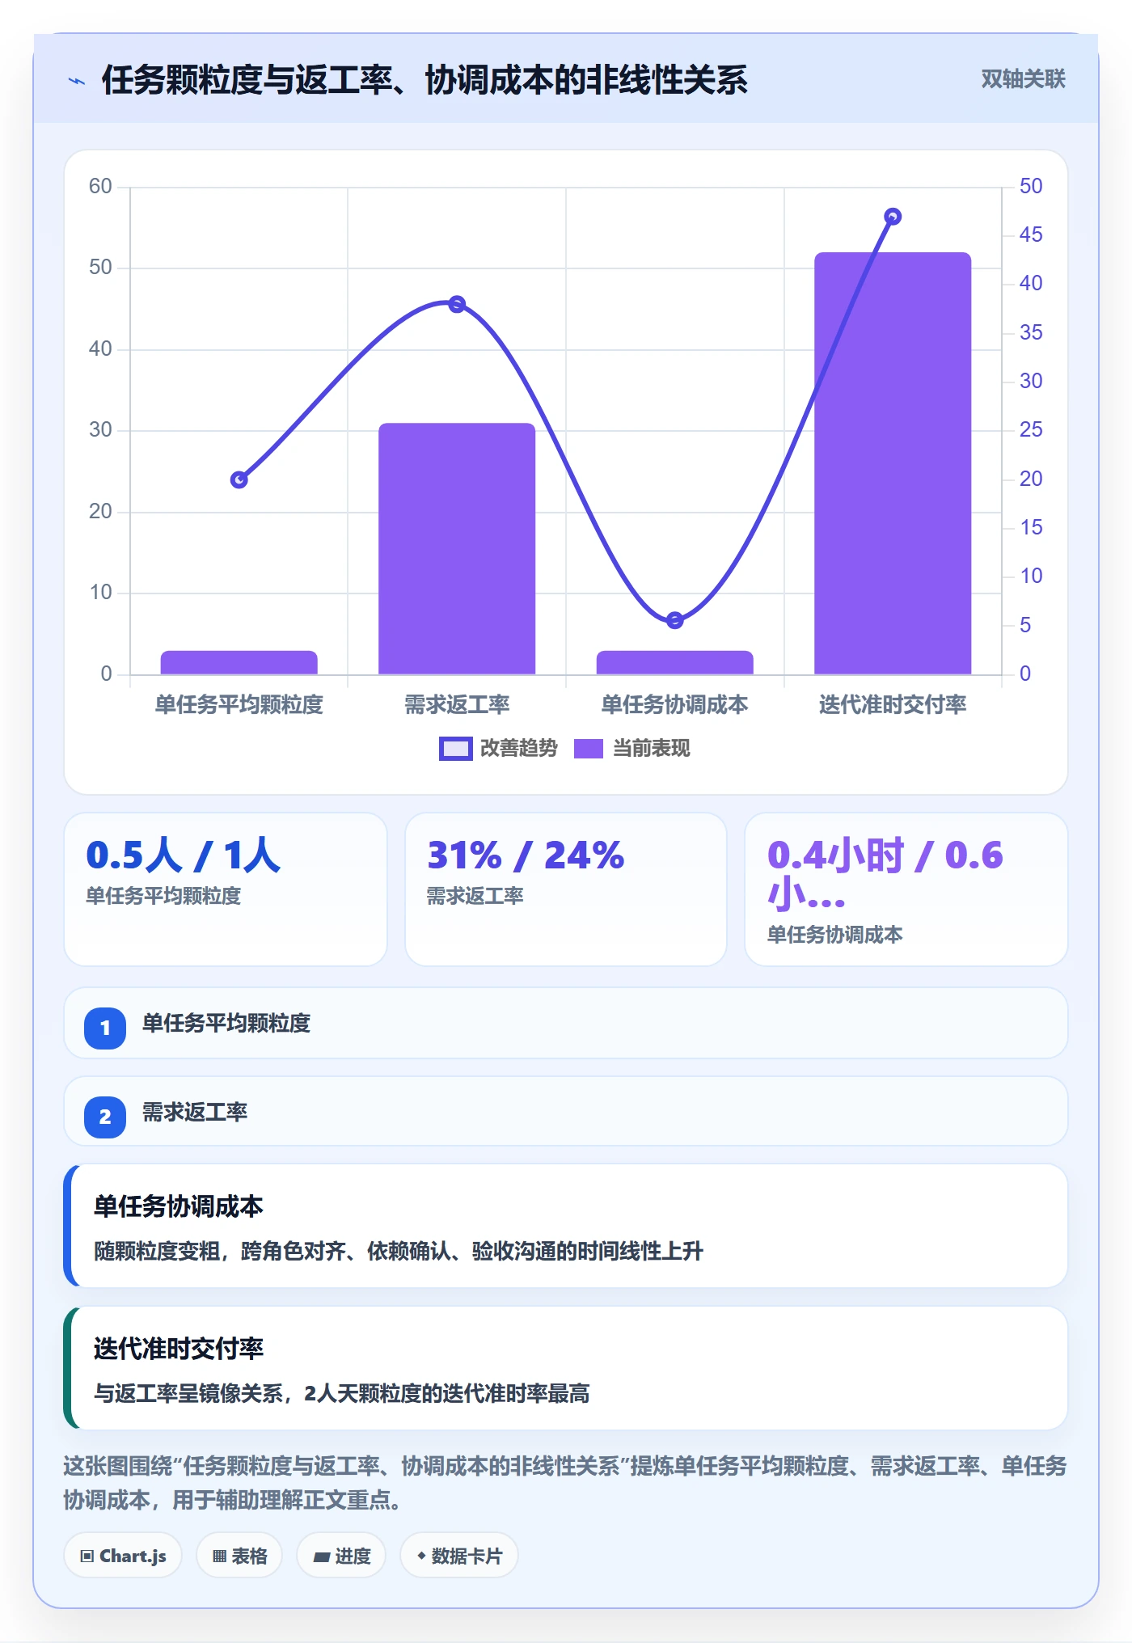This screenshot has height=1643, width=1132.
Task: Click the Chart.js tag
Action: 123,1556
